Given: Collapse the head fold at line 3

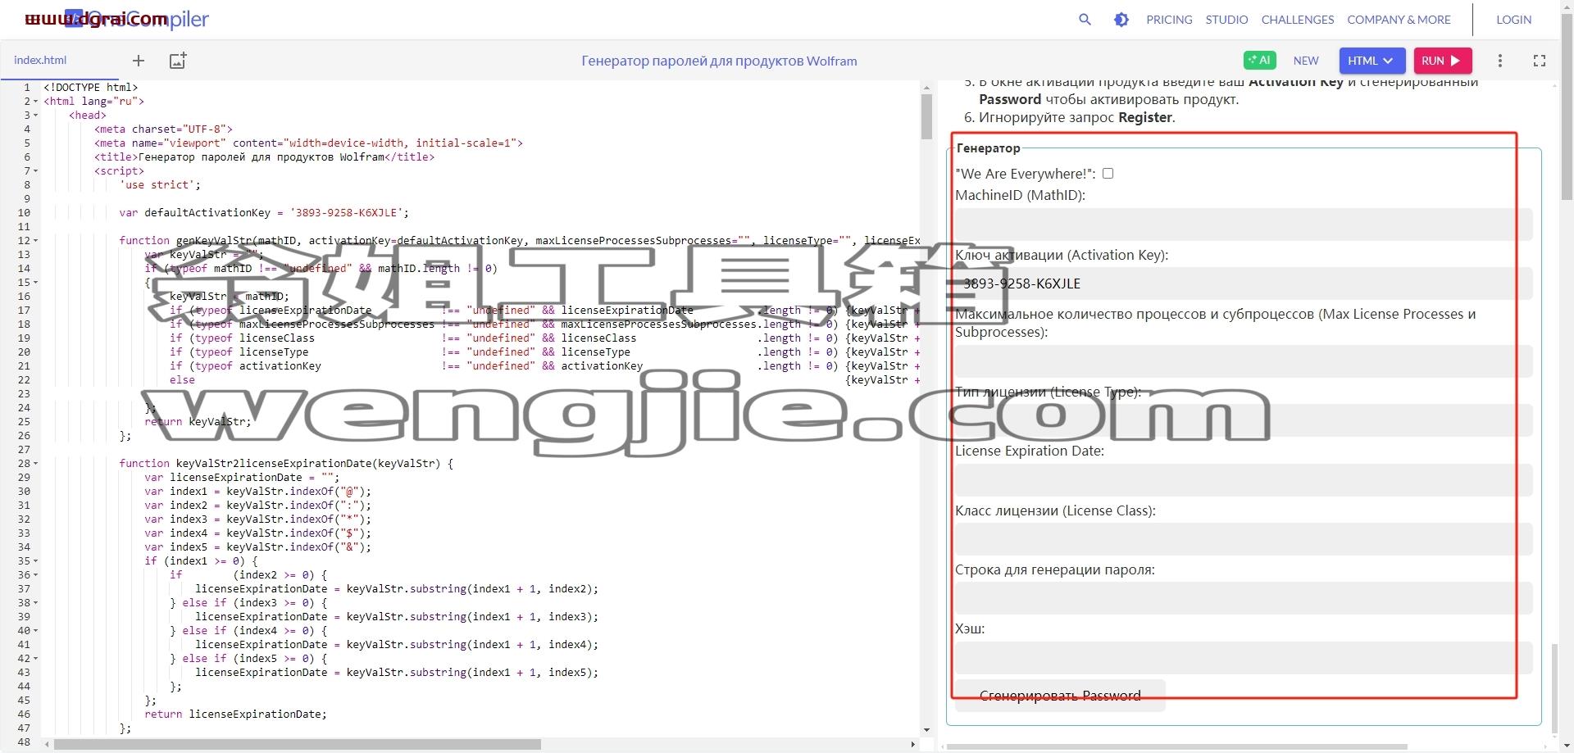Looking at the screenshot, I should 35,116.
